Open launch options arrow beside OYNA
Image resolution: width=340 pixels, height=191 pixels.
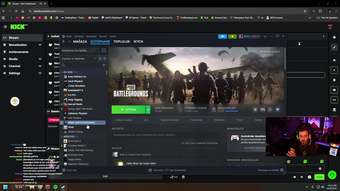click(x=148, y=110)
